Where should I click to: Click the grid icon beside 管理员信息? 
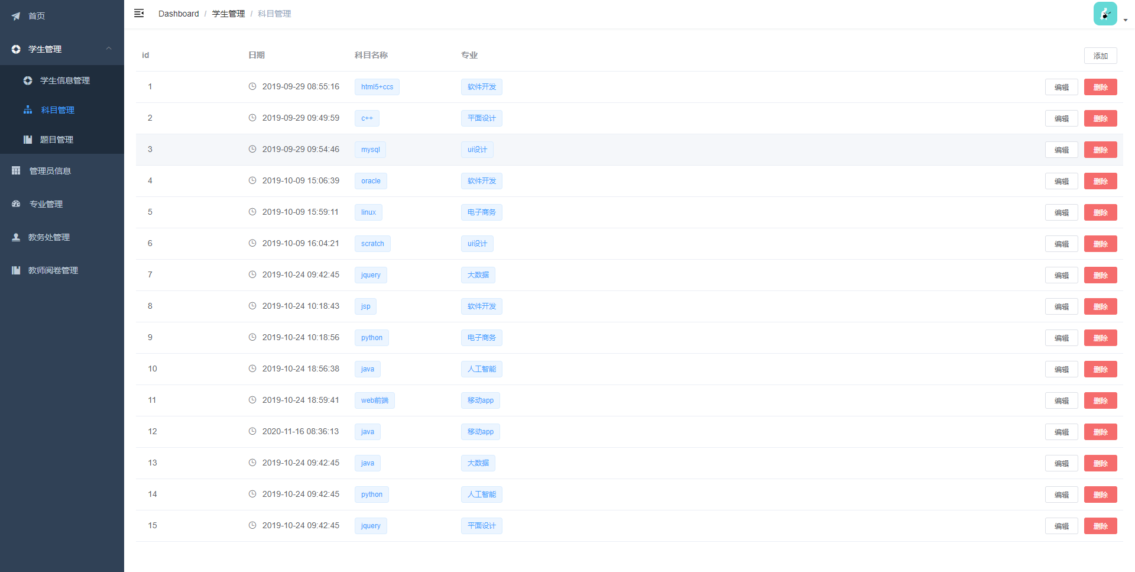click(16, 171)
